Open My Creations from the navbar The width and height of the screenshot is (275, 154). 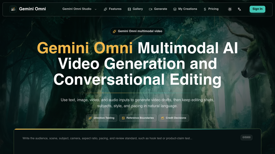tap(185, 9)
